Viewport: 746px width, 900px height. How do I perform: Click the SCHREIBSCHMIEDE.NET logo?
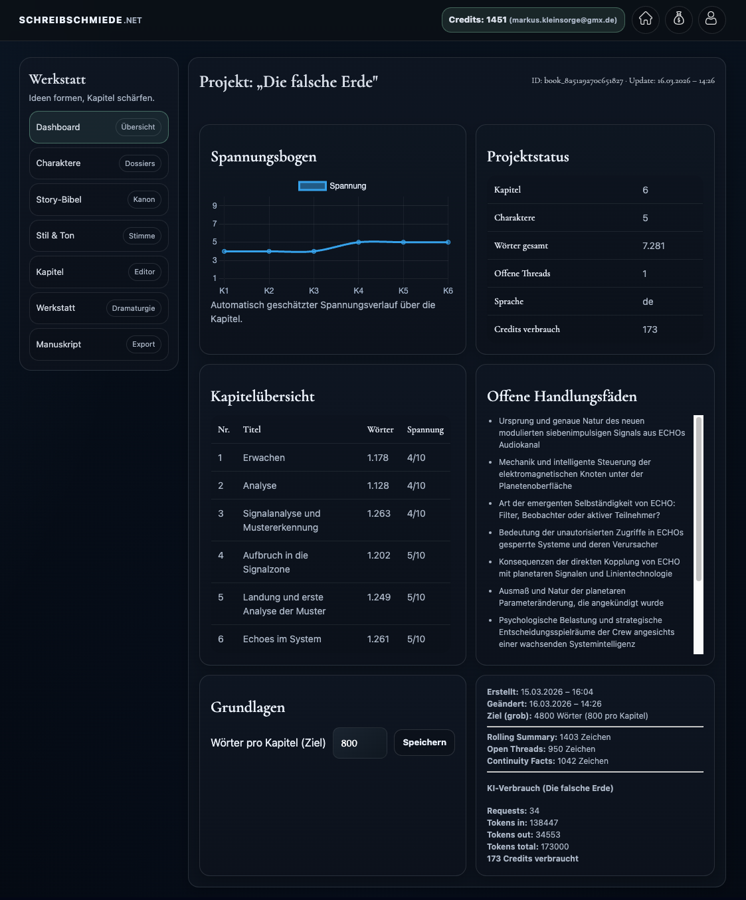pos(81,20)
